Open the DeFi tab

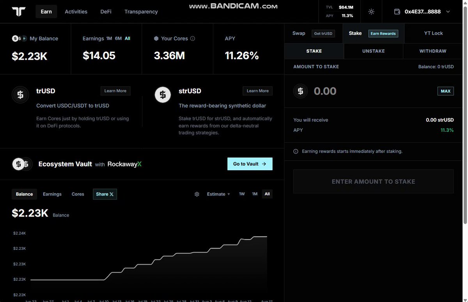coord(106,12)
